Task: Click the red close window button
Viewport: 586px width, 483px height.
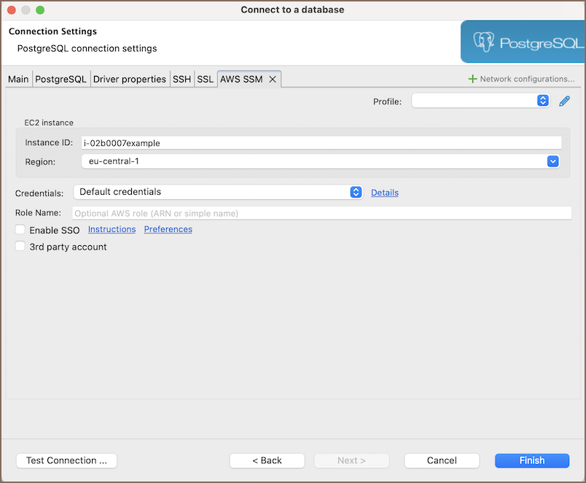Action: point(12,10)
